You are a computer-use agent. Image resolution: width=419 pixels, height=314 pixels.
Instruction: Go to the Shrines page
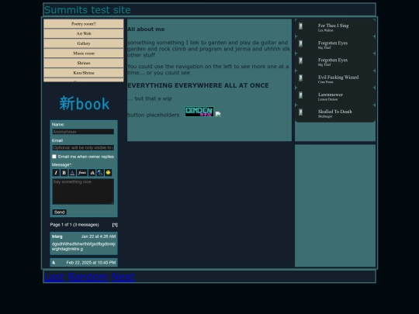tap(84, 63)
